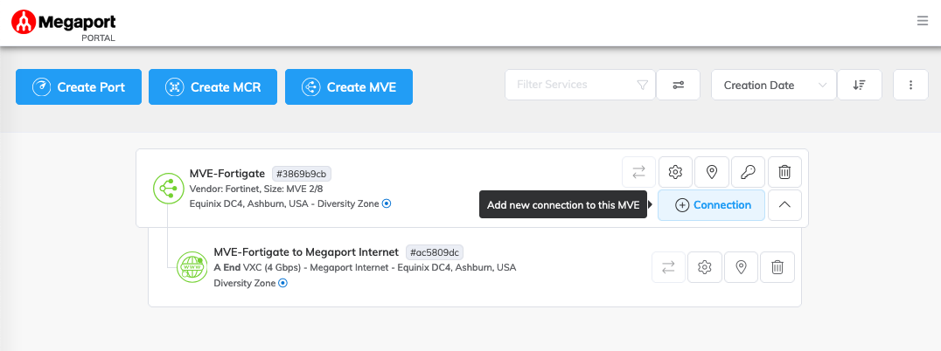This screenshot has width=941, height=351.
Task: Select MVE-Fortigate to Megaport Internet name
Action: [x=306, y=251]
